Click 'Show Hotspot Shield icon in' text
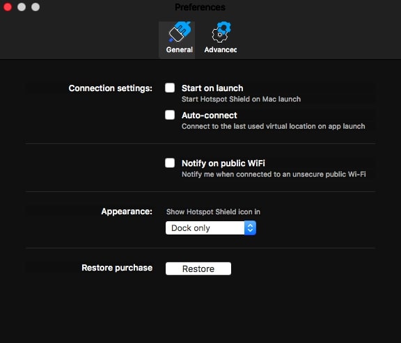 click(x=213, y=212)
